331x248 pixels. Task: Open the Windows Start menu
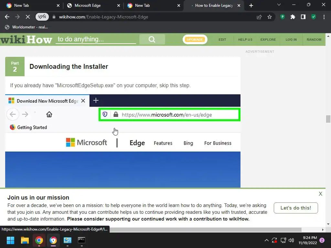10,240
